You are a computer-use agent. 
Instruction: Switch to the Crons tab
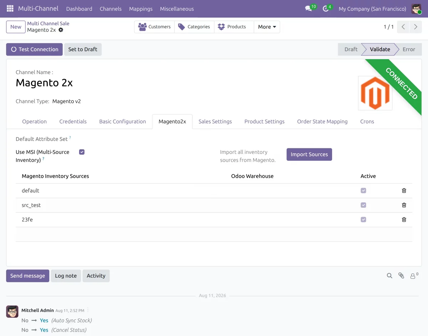367,122
